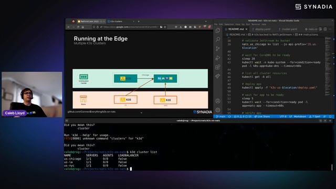Click the split editor icon in VS Code
Screen dimensions: 336x189
click(325, 29)
